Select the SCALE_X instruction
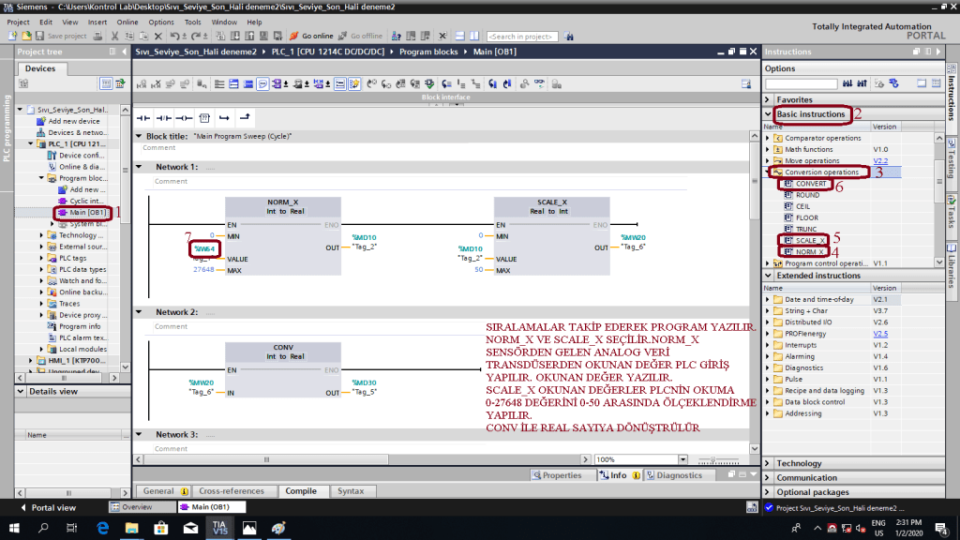Screen dimensions: 960x540 click(809, 240)
